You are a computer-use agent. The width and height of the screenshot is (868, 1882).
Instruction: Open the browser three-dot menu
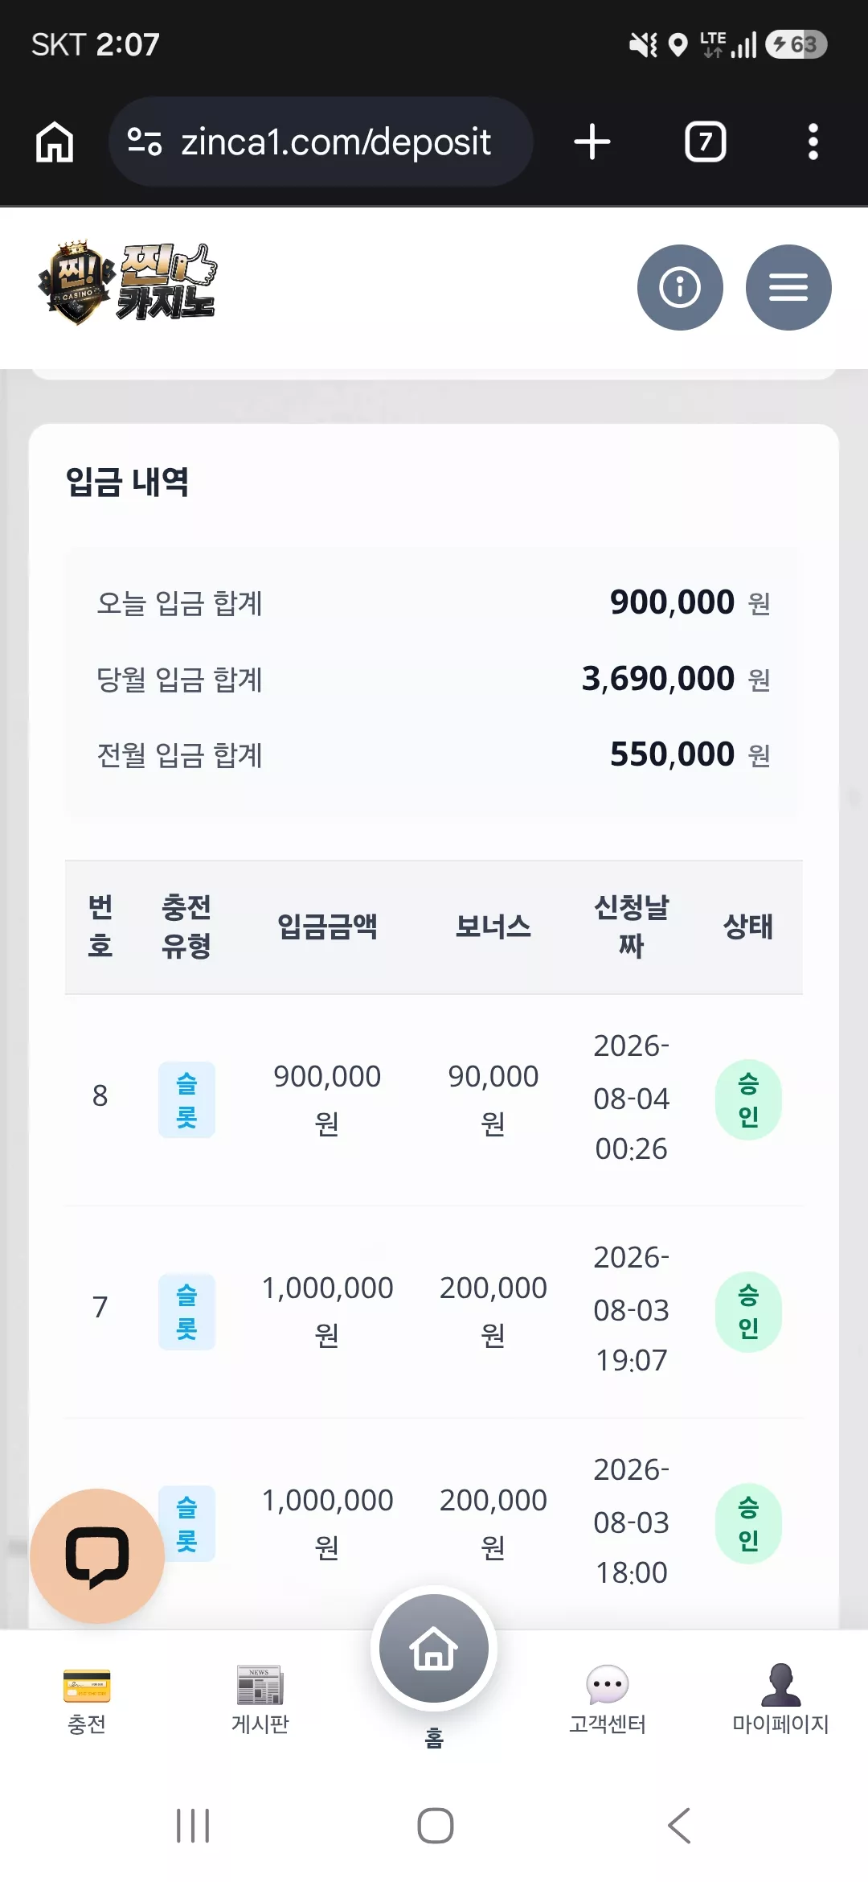tap(813, 142)
